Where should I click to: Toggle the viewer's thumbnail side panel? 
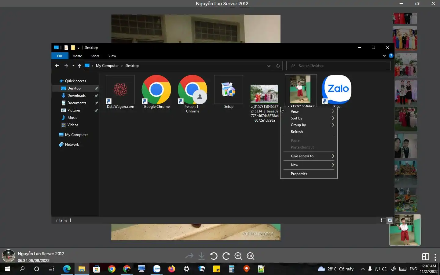426,257
